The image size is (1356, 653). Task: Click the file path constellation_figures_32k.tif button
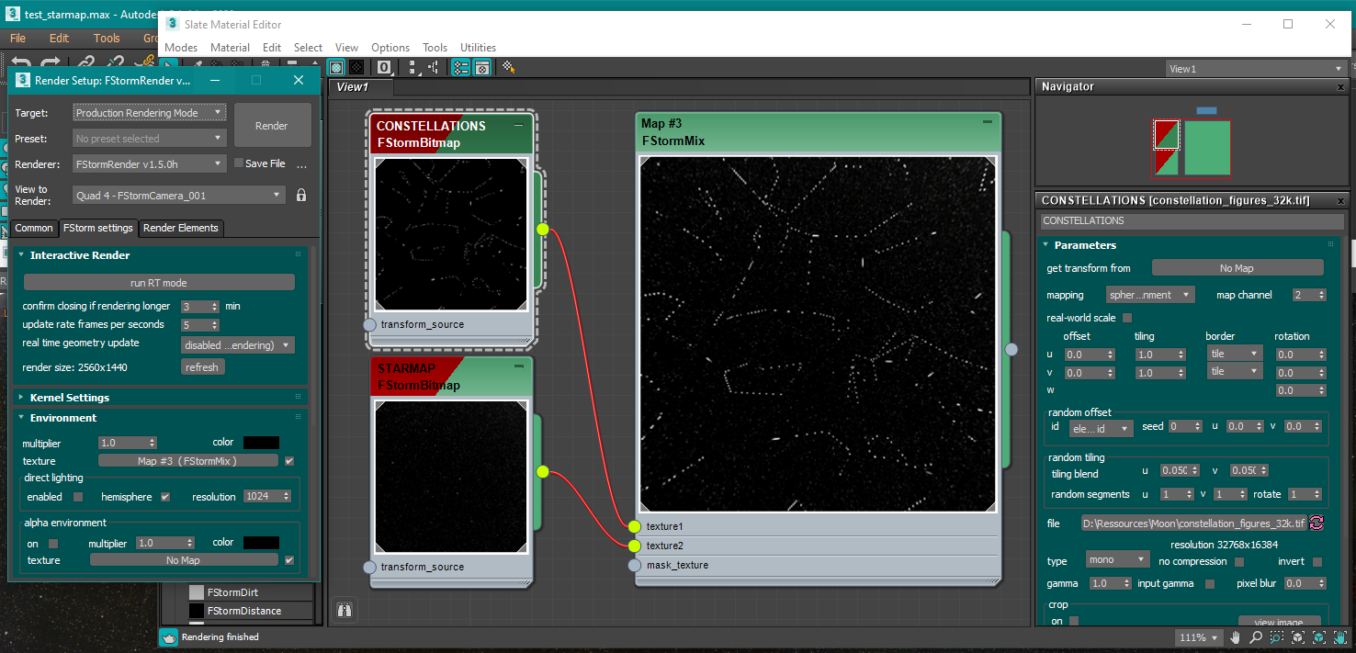click(x=1193, y=523)
